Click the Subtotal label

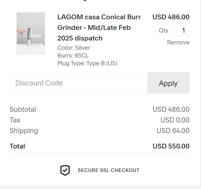(x=23, y=109)
